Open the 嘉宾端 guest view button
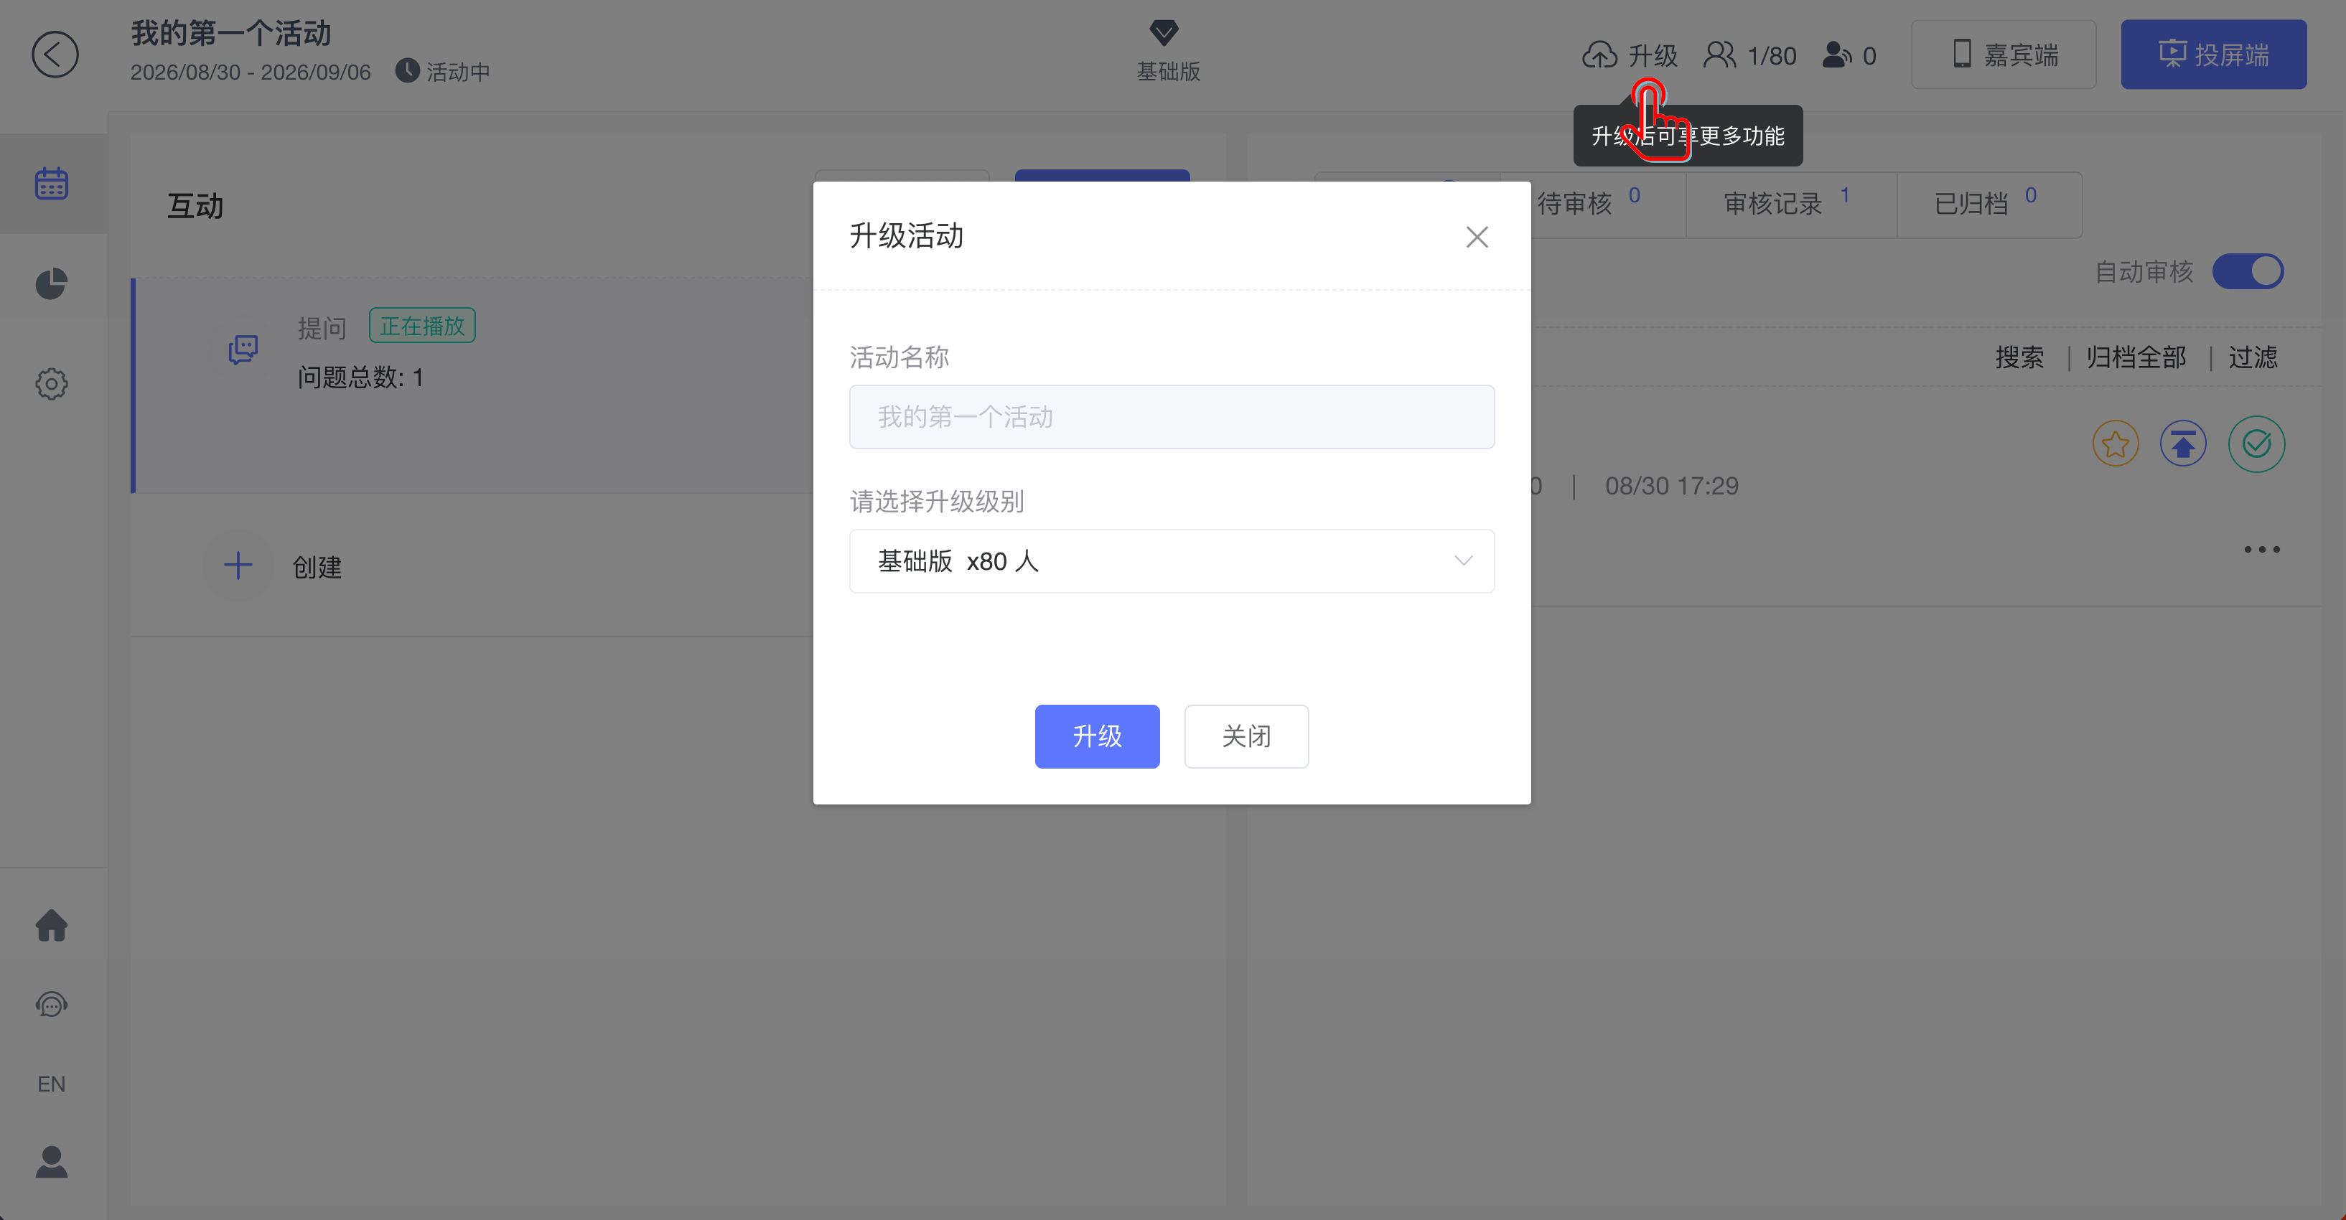The width and height of the screenshot is (2346, 1220). (2004, 55)
